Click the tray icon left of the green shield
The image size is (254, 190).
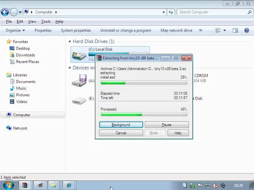tap(185, 186)
